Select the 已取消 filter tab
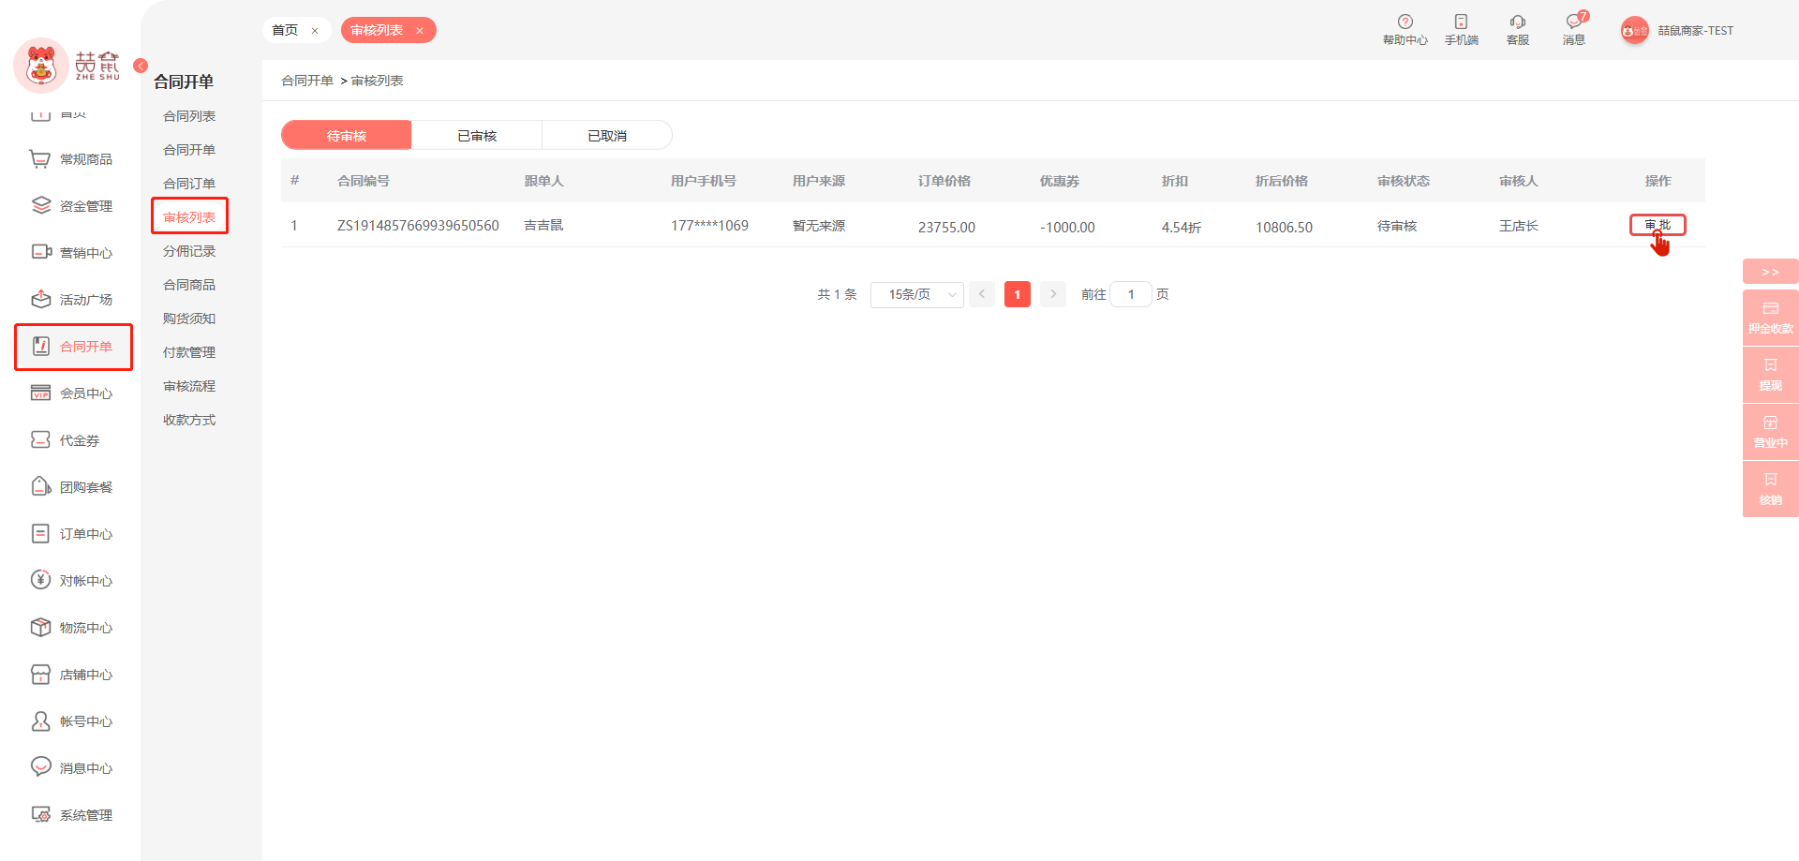The height and width of the screenshot is (861, 1799). [607, 135]
